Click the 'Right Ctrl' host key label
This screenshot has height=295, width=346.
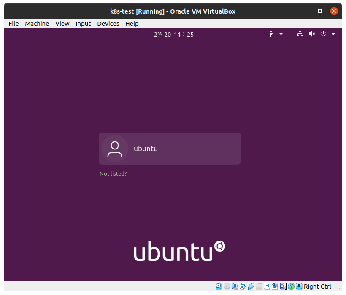[317, 287]
